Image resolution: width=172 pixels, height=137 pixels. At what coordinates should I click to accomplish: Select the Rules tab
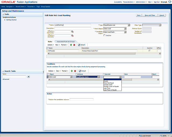[50, 42]
